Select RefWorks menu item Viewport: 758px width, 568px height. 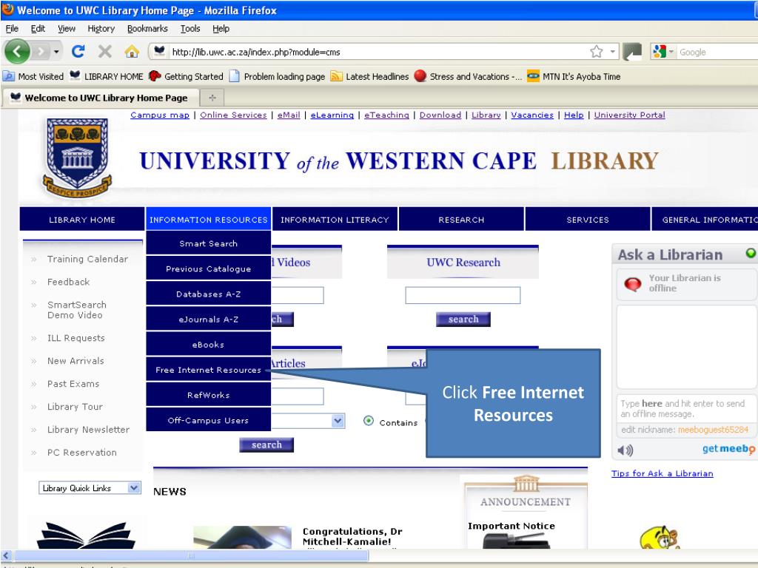[x=208, y=395]
